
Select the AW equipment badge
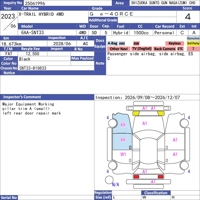136,43
